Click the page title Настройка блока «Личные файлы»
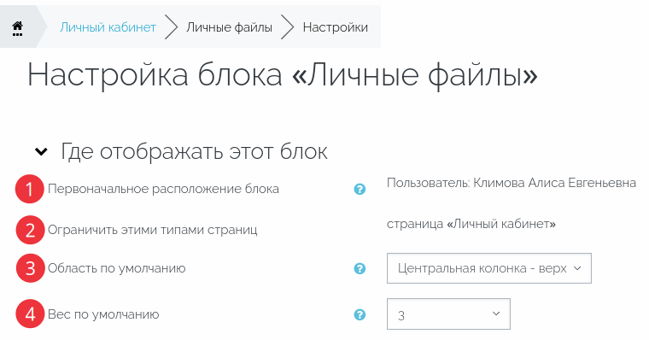This screenshot has width=649, height=340. 283,75
